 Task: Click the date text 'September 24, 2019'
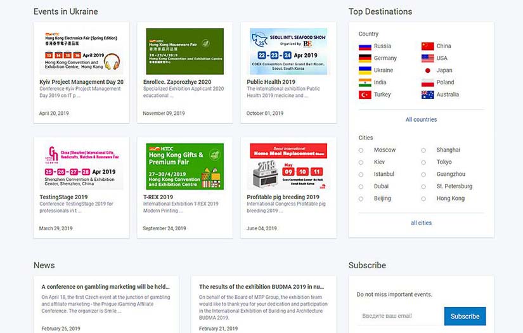(164, 228)
